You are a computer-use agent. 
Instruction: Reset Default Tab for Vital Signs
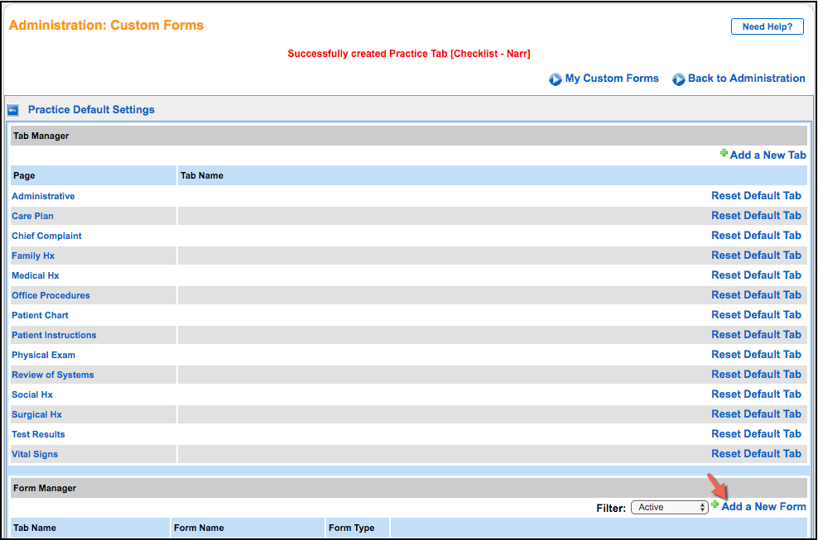(756, 454)
